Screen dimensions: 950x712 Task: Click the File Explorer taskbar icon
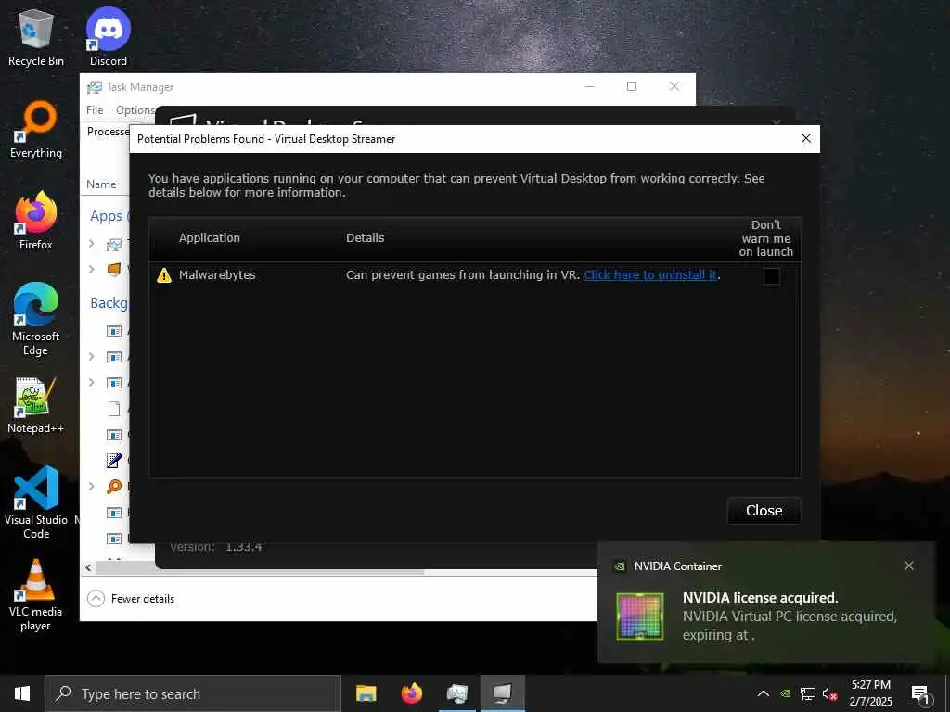point(366,693)
